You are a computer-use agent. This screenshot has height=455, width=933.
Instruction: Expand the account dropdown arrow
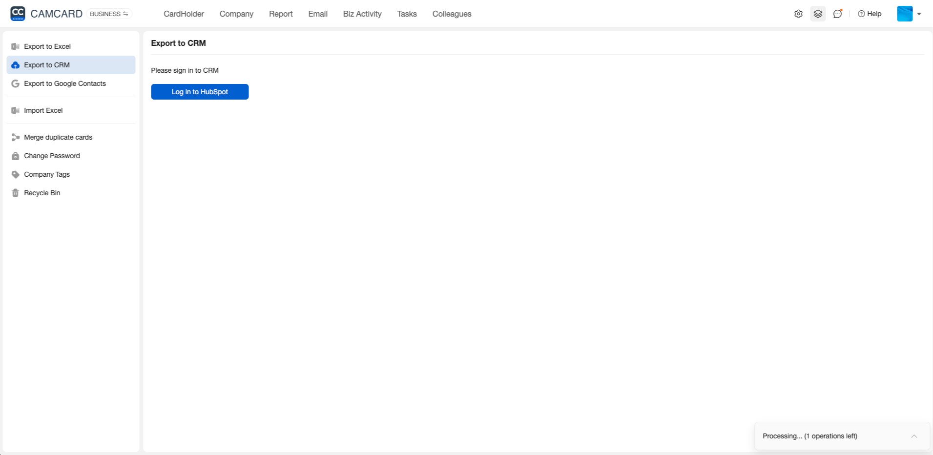coord(919,14)
